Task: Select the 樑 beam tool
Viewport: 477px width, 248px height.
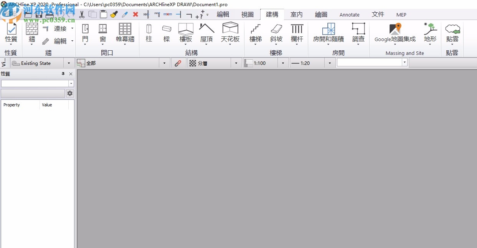Action: (x=167, y=33)
